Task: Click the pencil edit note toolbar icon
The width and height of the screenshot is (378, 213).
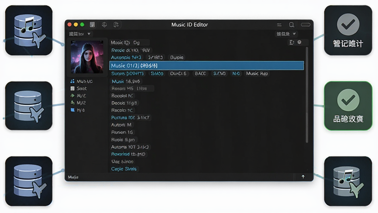Action: tap(116, 25)
